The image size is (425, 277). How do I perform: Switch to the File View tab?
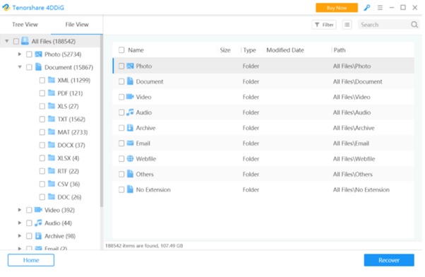[x=77, y=25]
